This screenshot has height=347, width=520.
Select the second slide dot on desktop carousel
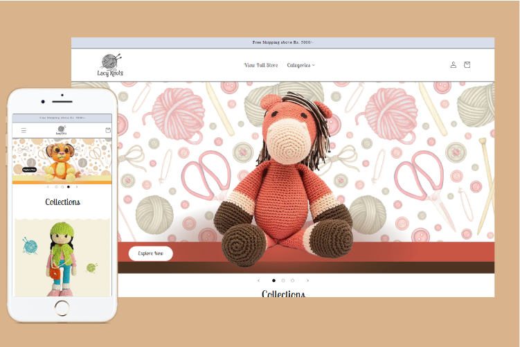[x=283, y=281]
